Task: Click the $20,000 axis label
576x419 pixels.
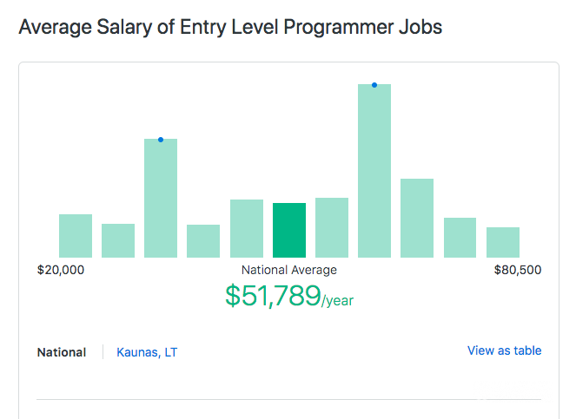Action: pyautogui.click(x=61, y=270)
